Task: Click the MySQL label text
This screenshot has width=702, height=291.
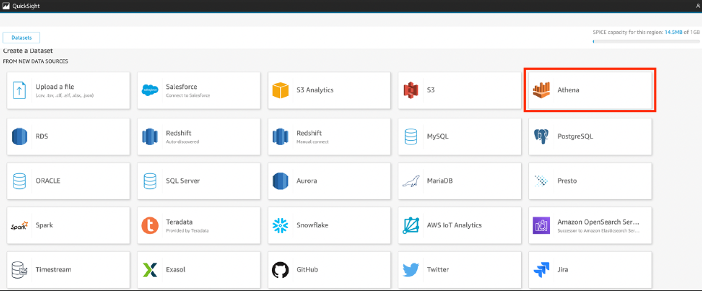Action: pos(438,136)
